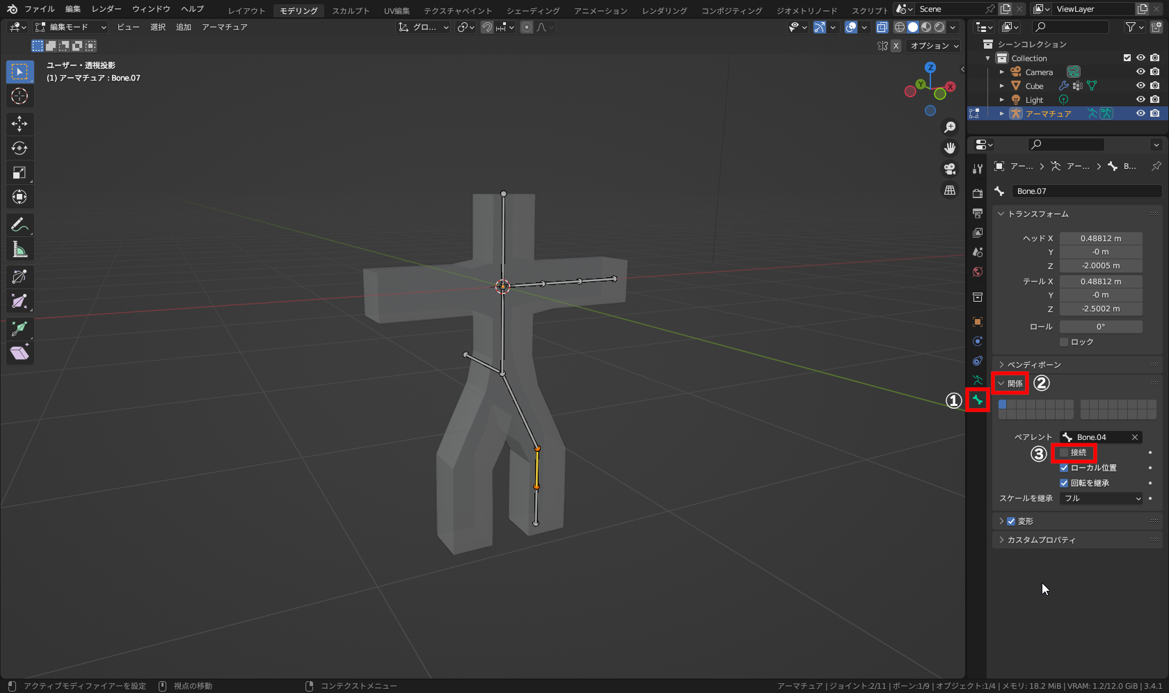Viewport: 1169px width, 693px height.
Task: Select the Box Select tool
Action: pos(19,72)
